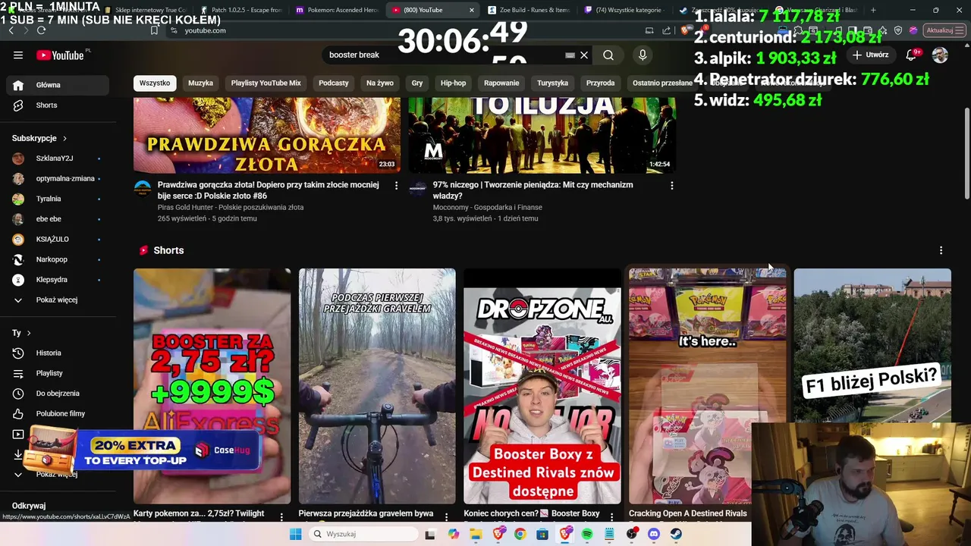Open the Utwórz create button
Viewport: 971px width, 546px height.
tap(869, 55)
